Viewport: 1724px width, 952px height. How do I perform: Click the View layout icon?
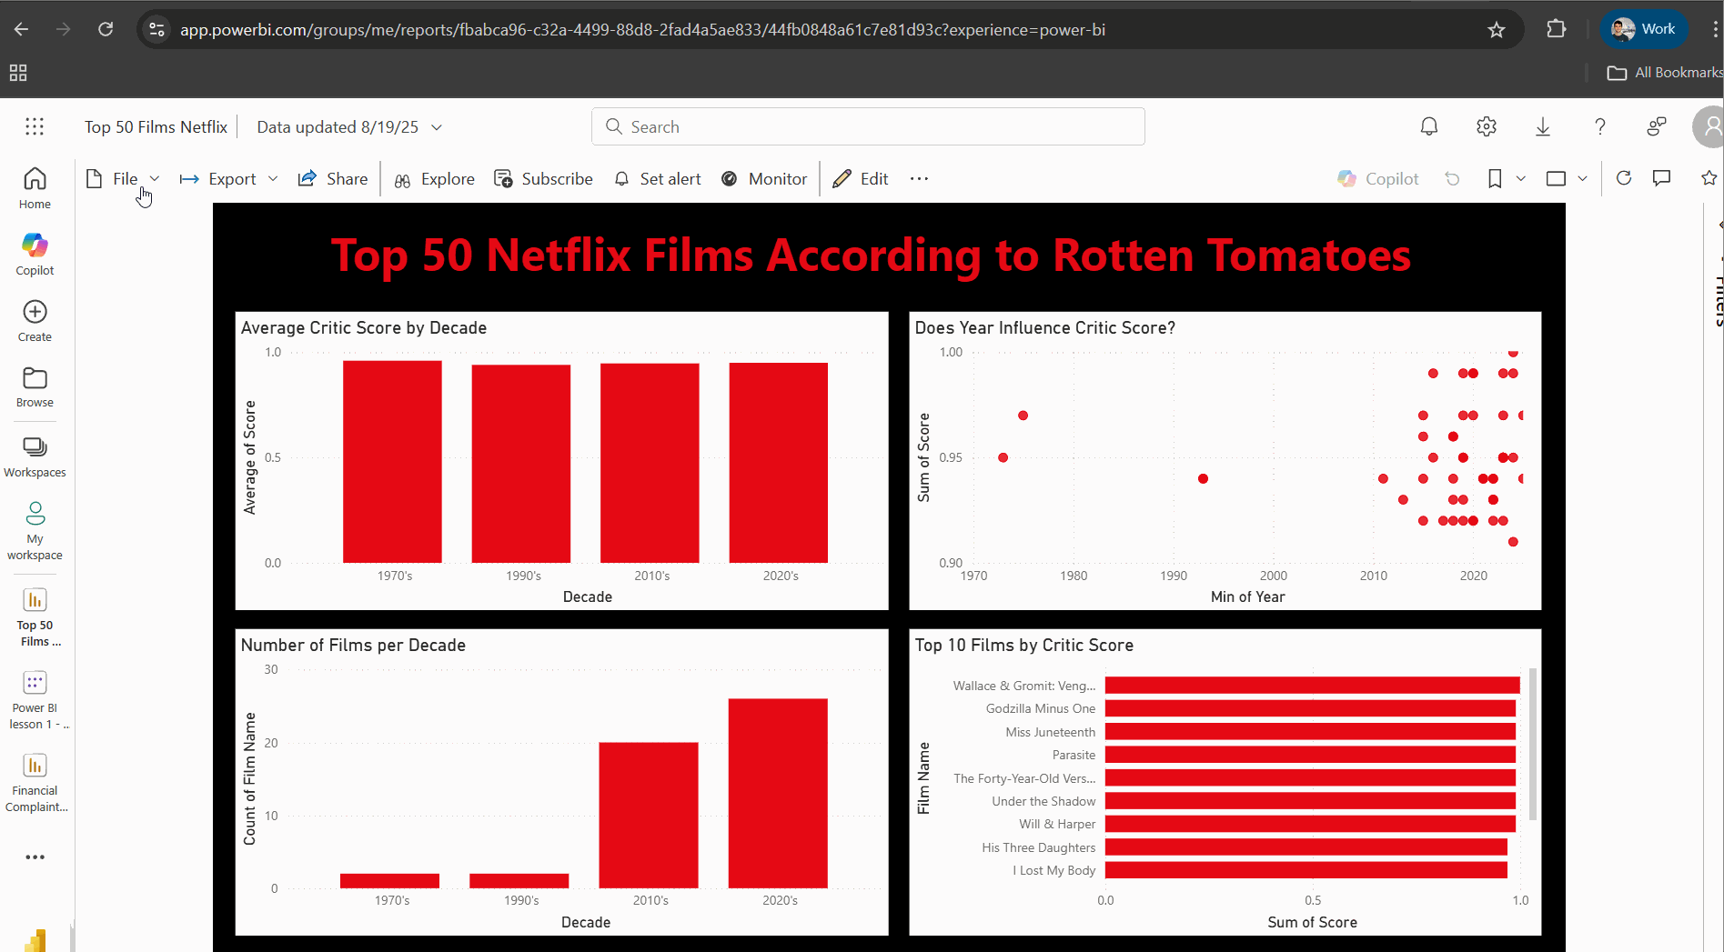click(x=1556, y=179)
